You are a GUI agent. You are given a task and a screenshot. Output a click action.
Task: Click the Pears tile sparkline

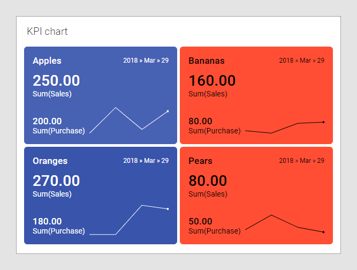[x=284, y=224]
